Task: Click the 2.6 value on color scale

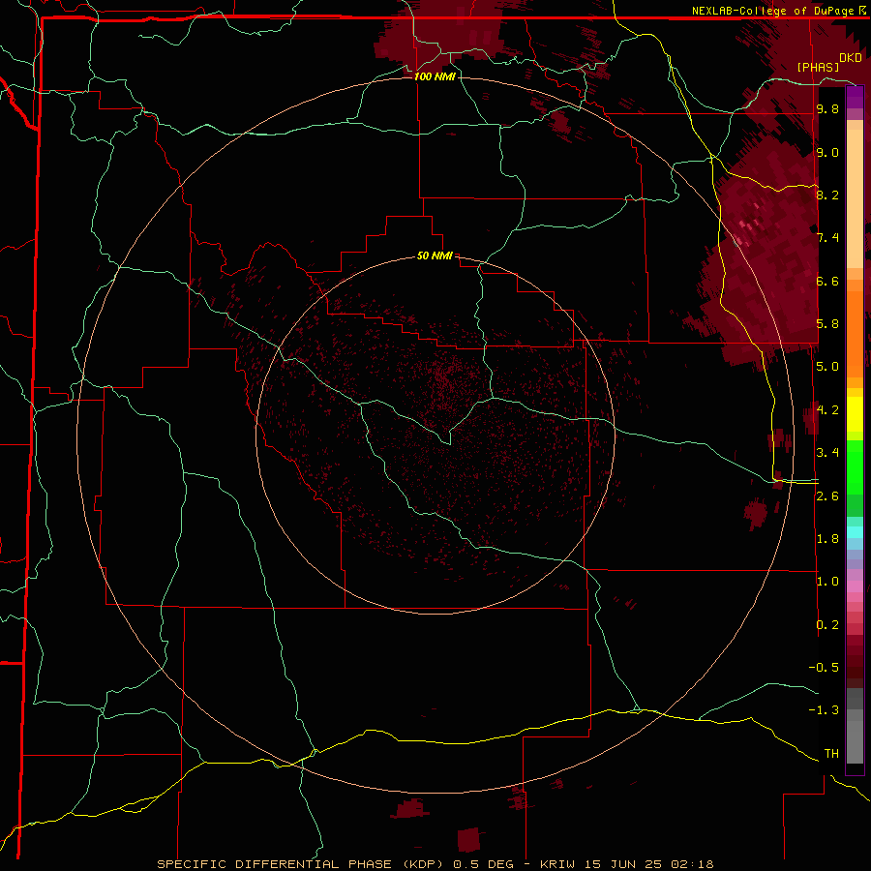Action: pos(827,496)
